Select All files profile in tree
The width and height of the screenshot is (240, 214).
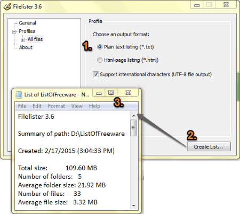click(35, 39)
